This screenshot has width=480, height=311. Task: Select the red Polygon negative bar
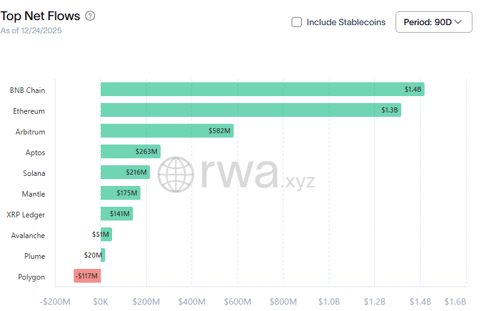click(87, 276)
